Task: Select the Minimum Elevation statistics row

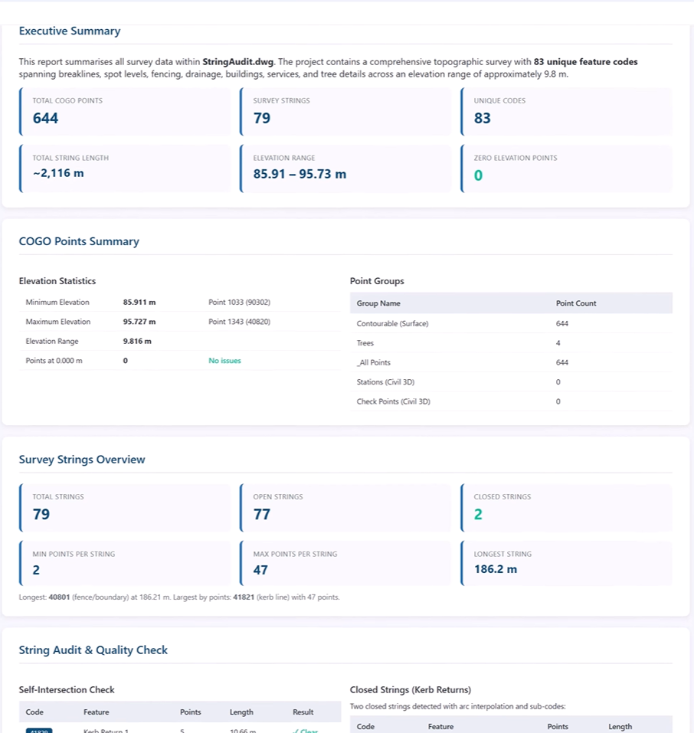Action: click(x=179, y=302)
